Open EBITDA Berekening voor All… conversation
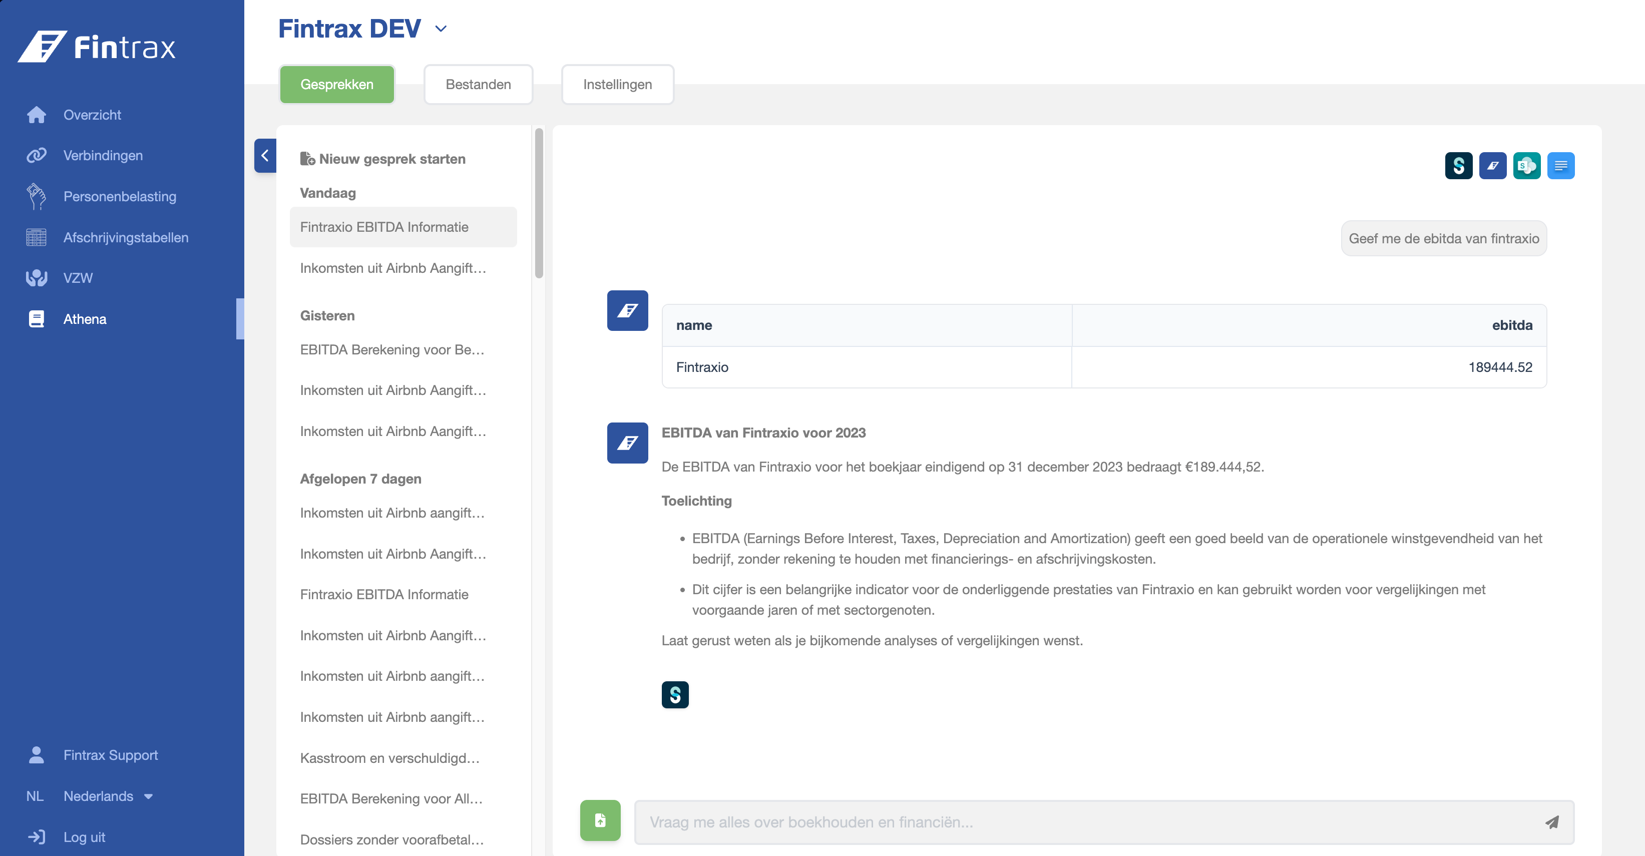 (x=403, y=798)
